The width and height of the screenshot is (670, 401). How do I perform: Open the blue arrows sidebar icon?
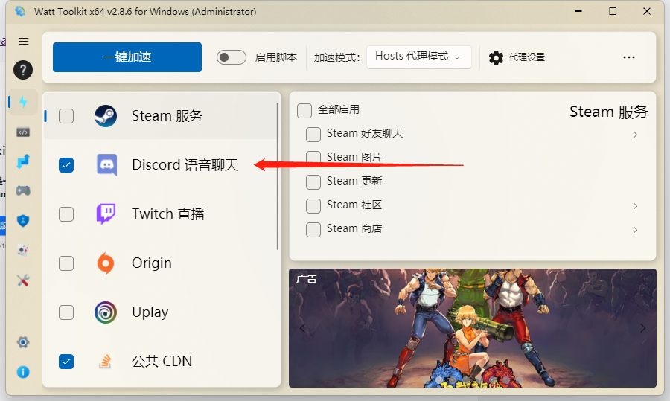[23, 161]
